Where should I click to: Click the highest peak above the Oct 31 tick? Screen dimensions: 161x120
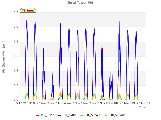[27, 21]
